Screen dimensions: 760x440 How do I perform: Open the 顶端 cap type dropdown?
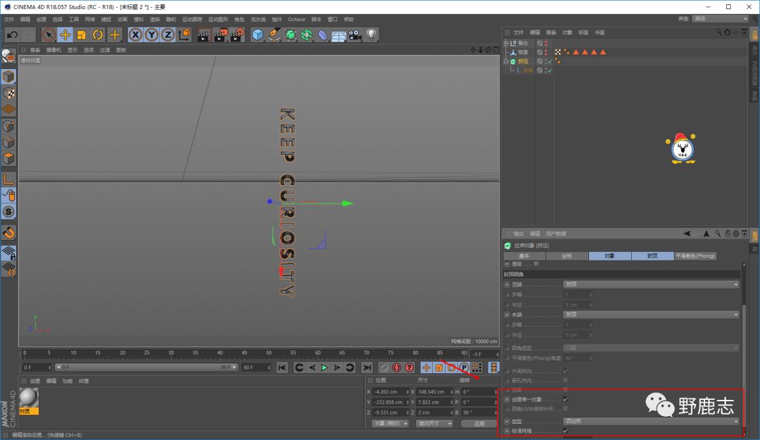[x=651, y=284]
